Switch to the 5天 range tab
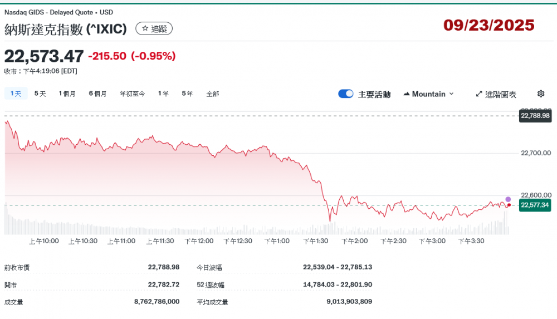Image resolution: width=557 pixels, height=319 pixels. pos(40,94)
